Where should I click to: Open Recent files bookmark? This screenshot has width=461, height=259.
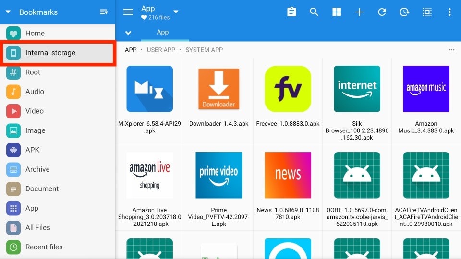(x=58, y=247)
